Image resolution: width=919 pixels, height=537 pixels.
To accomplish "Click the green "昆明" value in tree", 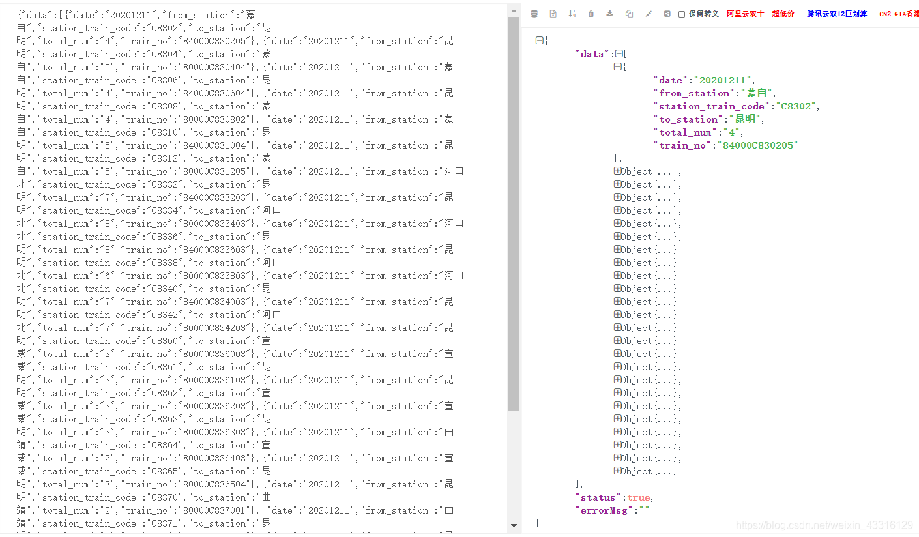I will coord(744,119).
